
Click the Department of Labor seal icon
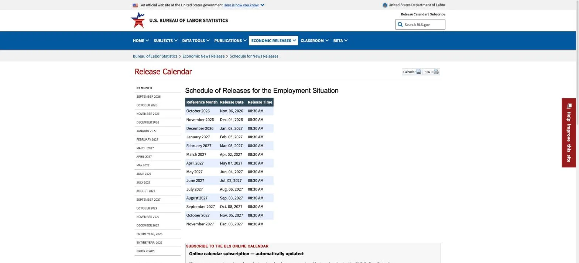point(385,5)
